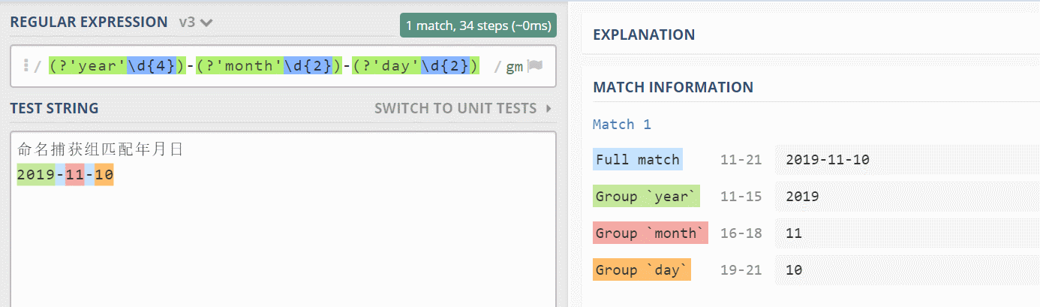1040x307 pixels.
Task: Select the Match 1 entry
Action: pos(622,124)
